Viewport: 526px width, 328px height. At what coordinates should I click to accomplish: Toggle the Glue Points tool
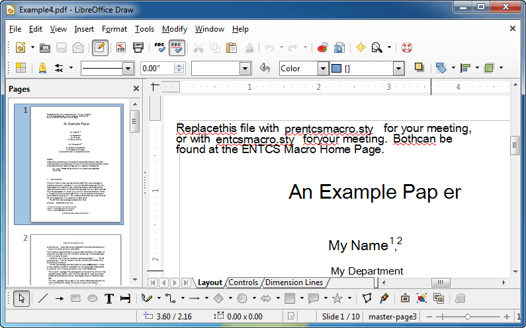(x=384, y=298)
